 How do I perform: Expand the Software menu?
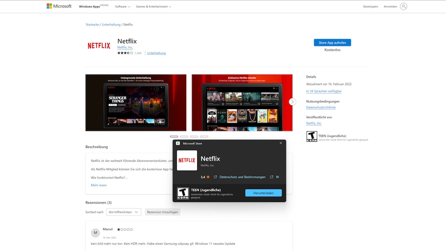122,7
